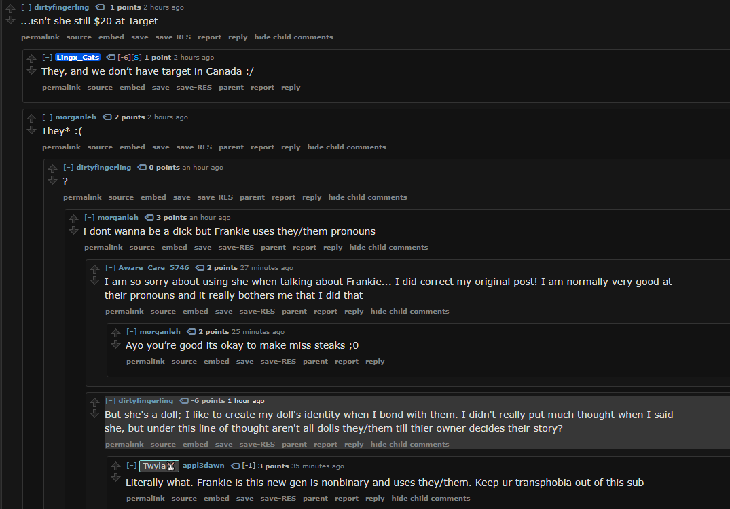The width and height of the screenshot is (730, 509).
Task: Downvote dirtyfingerling's "?" comment
Action: click(52, 180)
